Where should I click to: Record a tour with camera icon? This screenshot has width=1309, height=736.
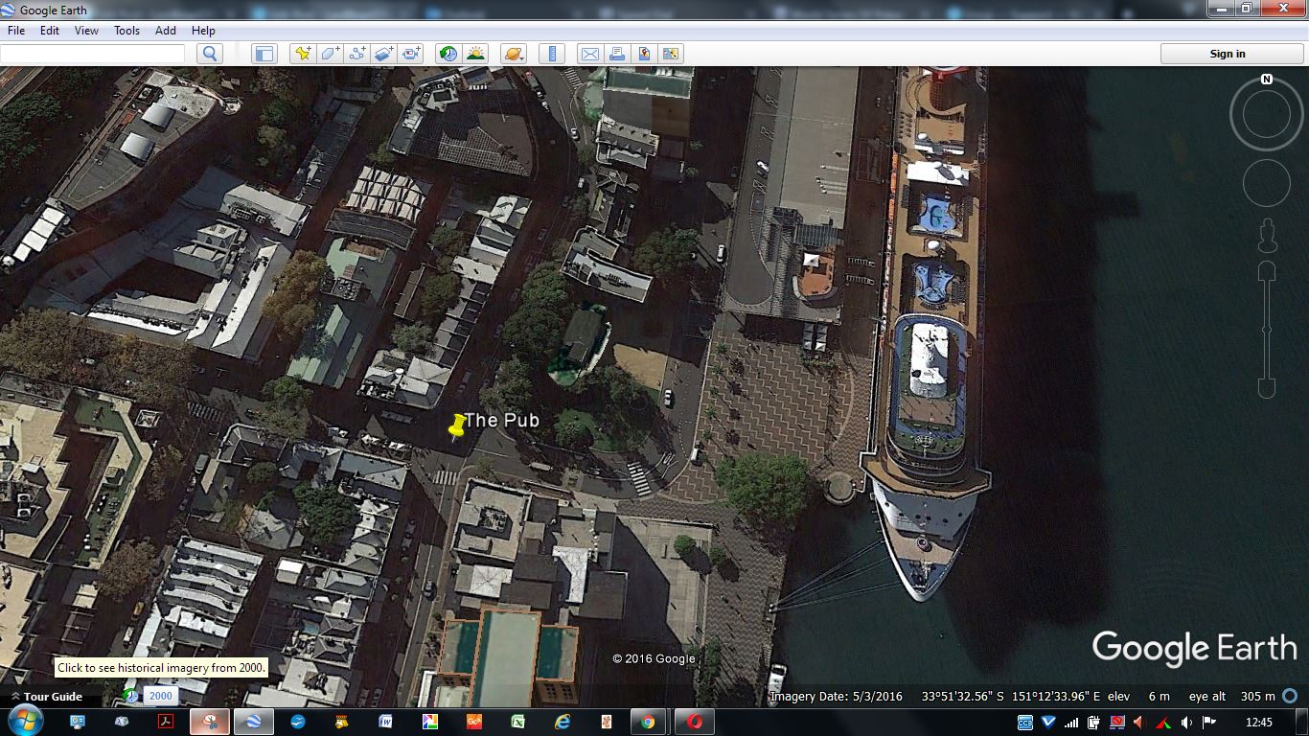pyautogui.click(x=411, y=54)
